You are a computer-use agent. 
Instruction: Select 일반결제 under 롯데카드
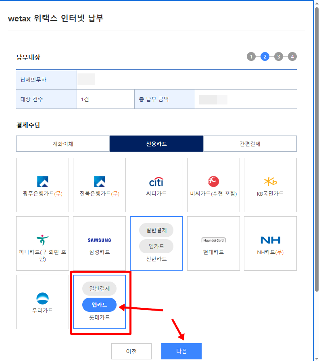click(x=100, y=288)
